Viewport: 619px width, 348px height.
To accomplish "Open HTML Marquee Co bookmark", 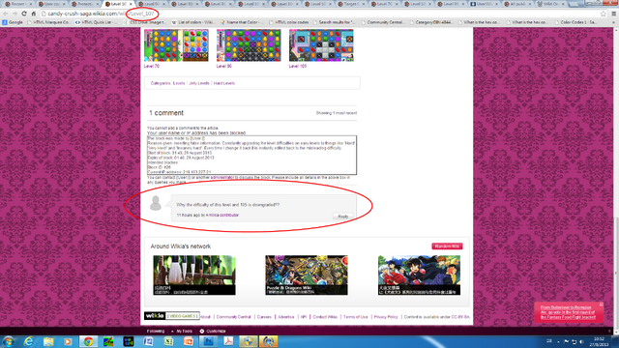I will 48,22.
